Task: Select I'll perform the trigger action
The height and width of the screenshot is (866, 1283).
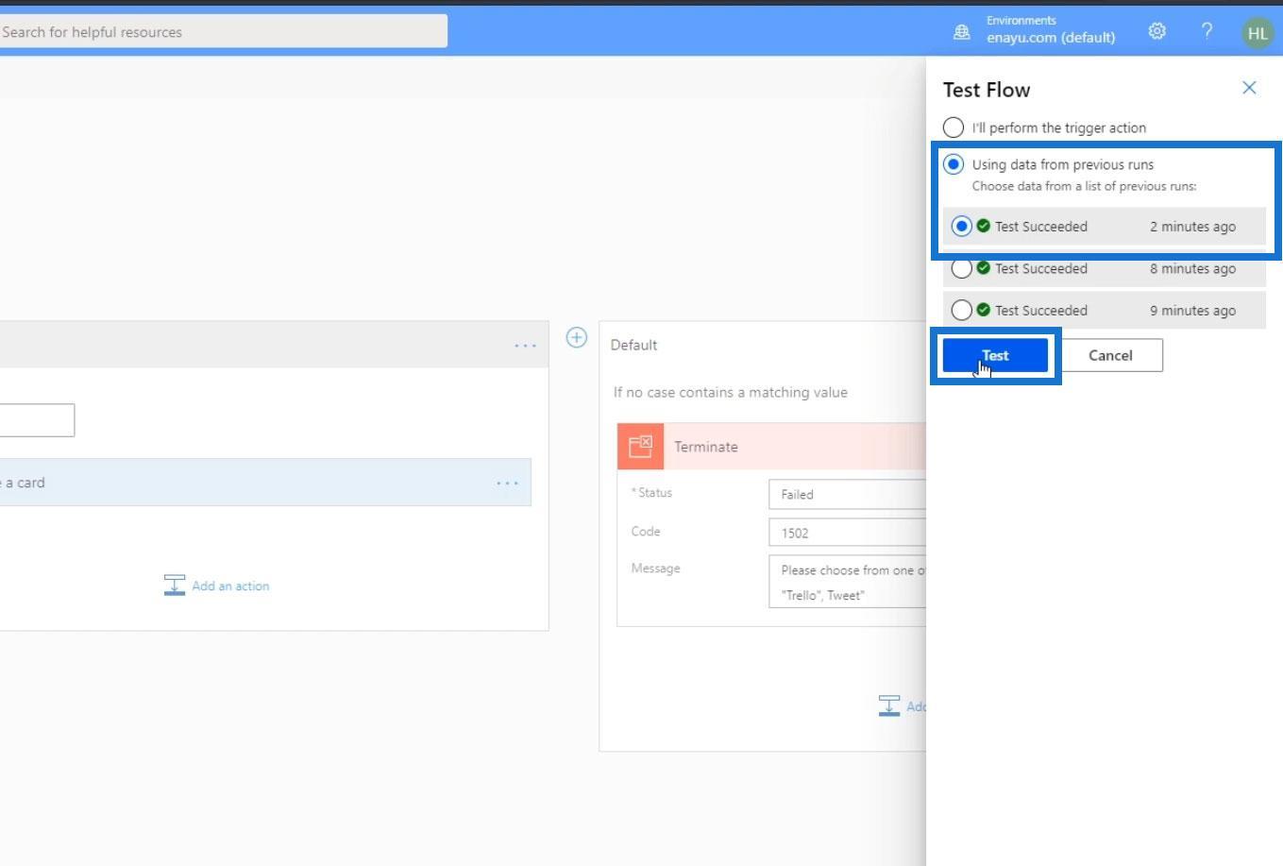Action: pos(954,127)
